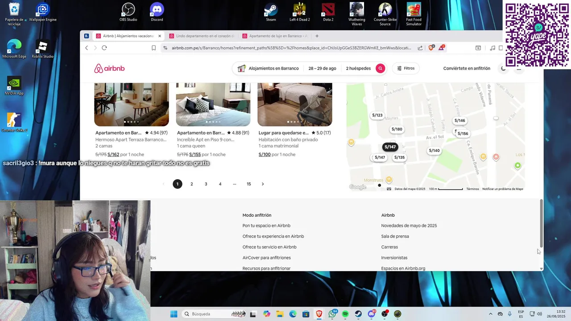Open Brave Rewards triangle icon
The width and height of the screenshot is (571, 321).
[441, 47]
